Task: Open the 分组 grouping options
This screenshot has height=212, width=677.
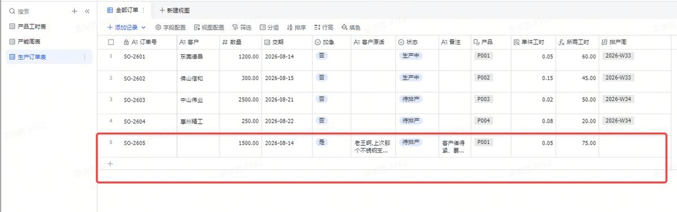Action: [269, 27]
